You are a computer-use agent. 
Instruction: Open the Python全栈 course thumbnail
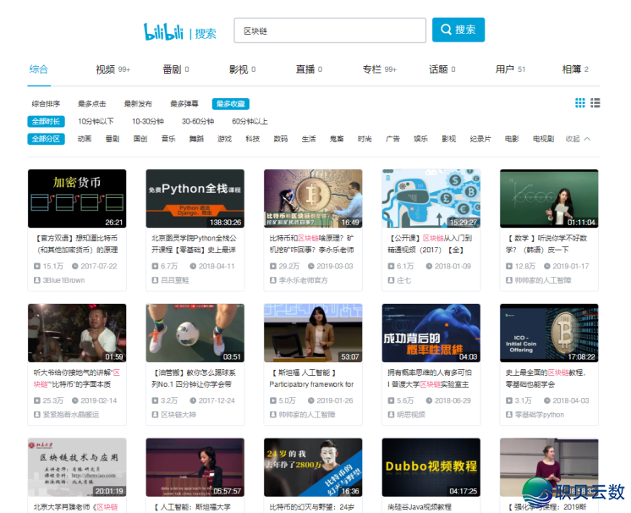click(195, 199)
